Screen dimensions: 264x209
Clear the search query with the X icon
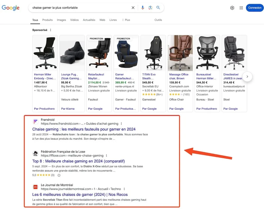(133, 8)
